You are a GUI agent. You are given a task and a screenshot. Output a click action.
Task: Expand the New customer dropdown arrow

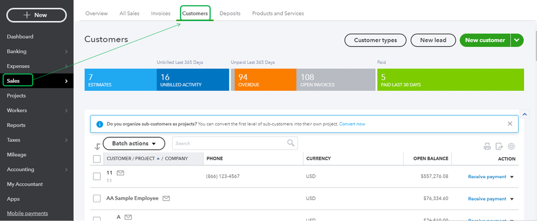click(517, 40)
